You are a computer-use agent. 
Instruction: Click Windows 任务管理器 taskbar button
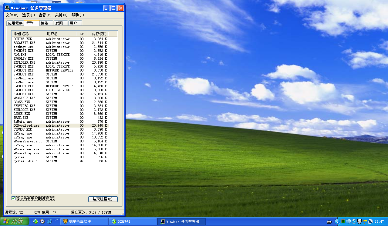pos(181,222)
